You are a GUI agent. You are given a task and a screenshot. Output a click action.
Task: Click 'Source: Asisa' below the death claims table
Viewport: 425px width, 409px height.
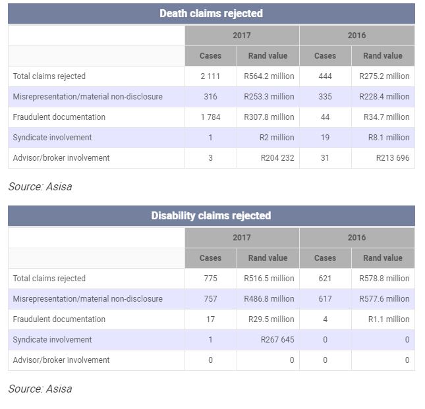coord(40,186)
